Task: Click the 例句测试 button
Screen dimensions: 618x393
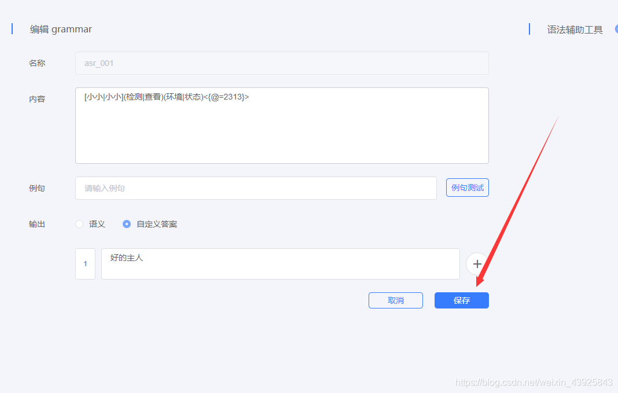Action: (468, 188)
